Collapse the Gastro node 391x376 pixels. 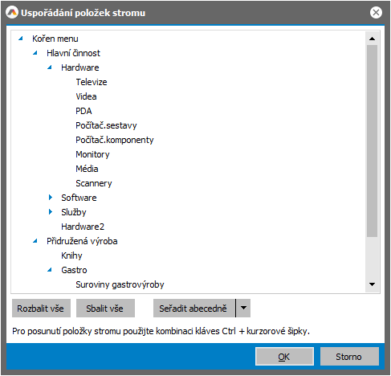coord(50,270)
